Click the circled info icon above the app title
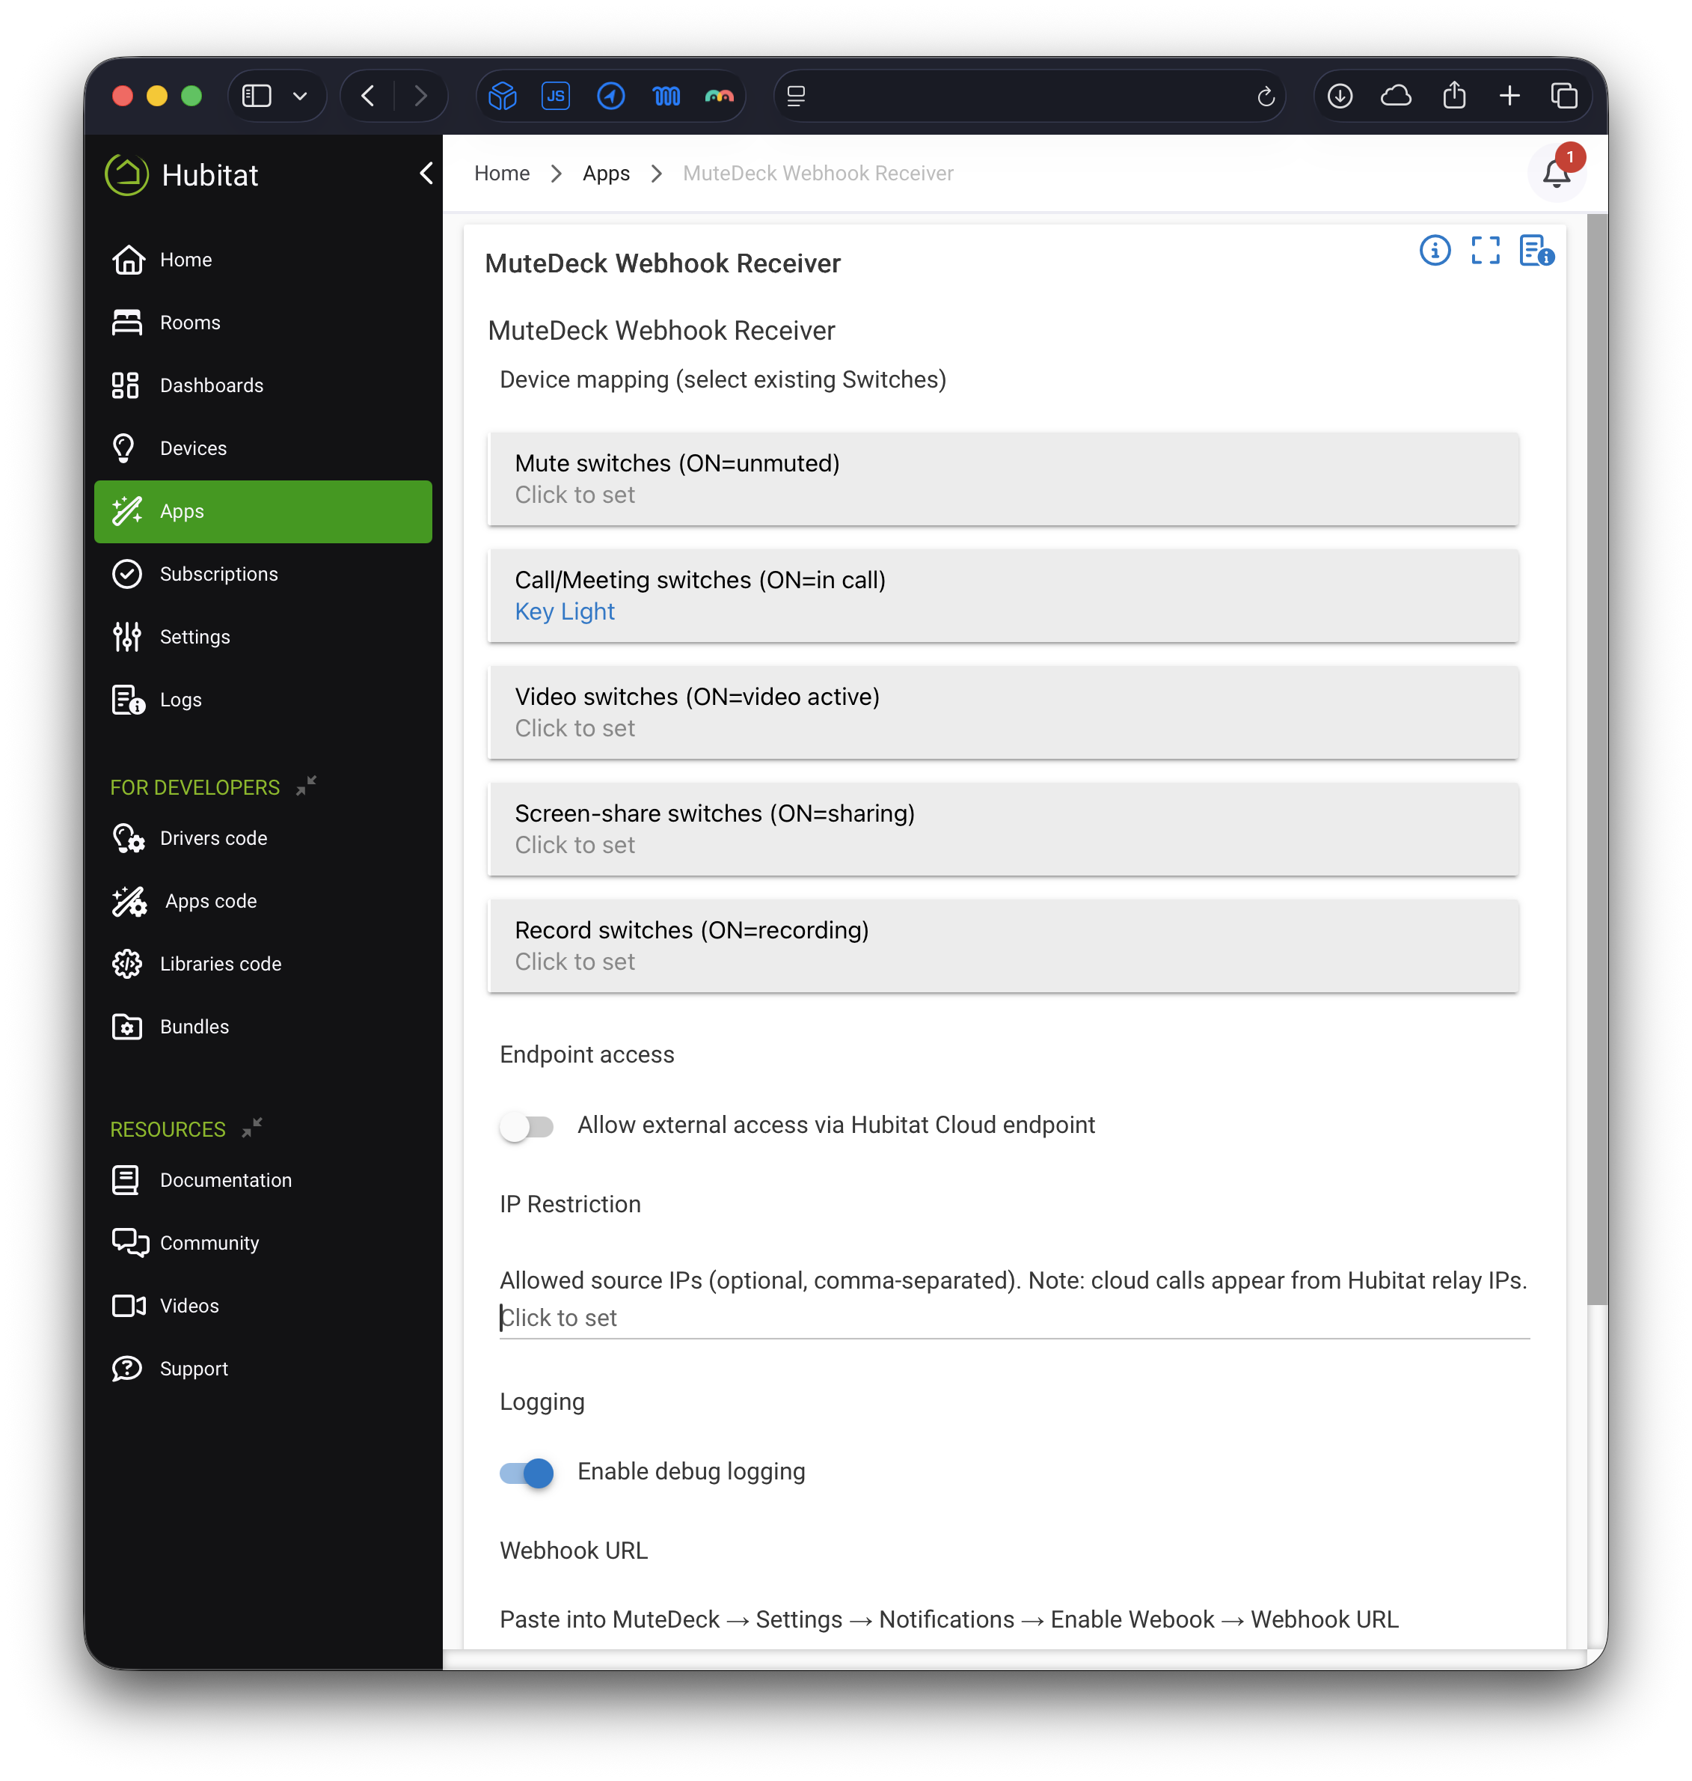Viewport: 1692px width, 1781px height. coord(1435,251)
